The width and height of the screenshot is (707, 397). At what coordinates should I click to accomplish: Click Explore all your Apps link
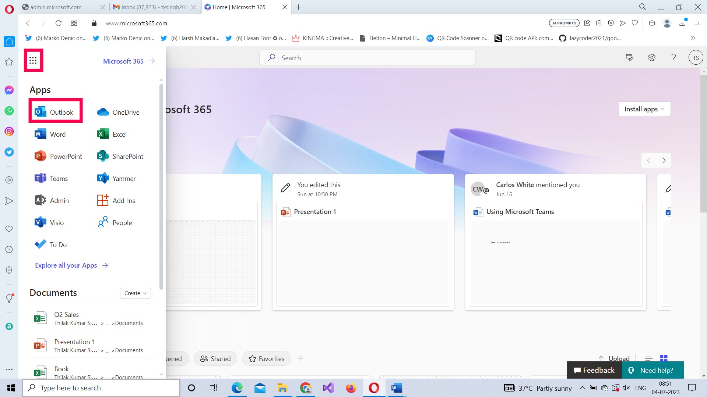click(x=71, y=265)
